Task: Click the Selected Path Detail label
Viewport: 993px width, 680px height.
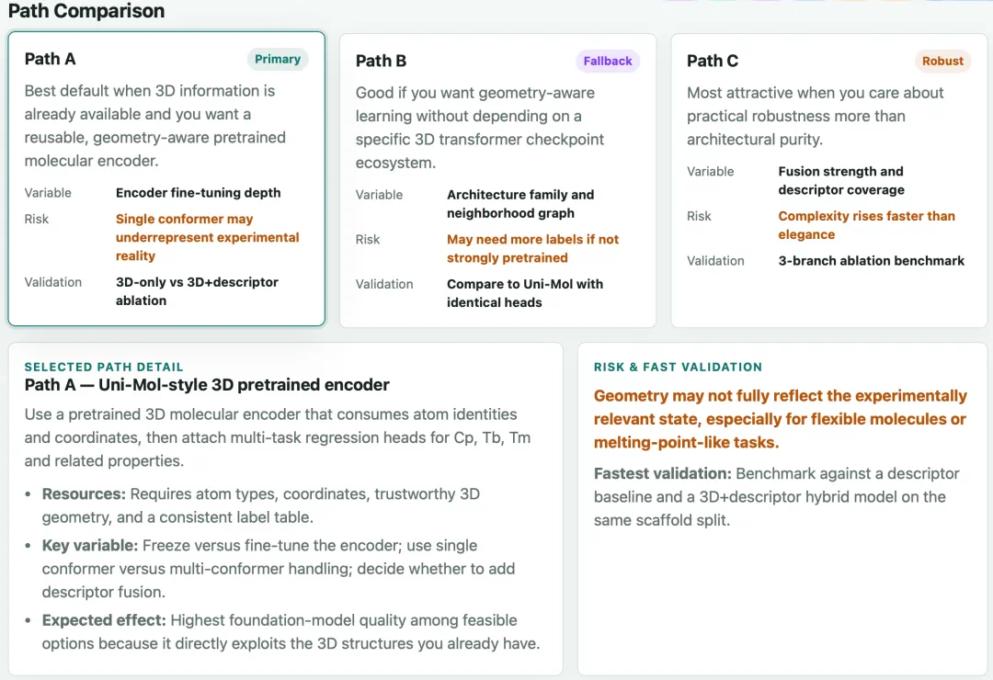Action: tap(104, 367)
